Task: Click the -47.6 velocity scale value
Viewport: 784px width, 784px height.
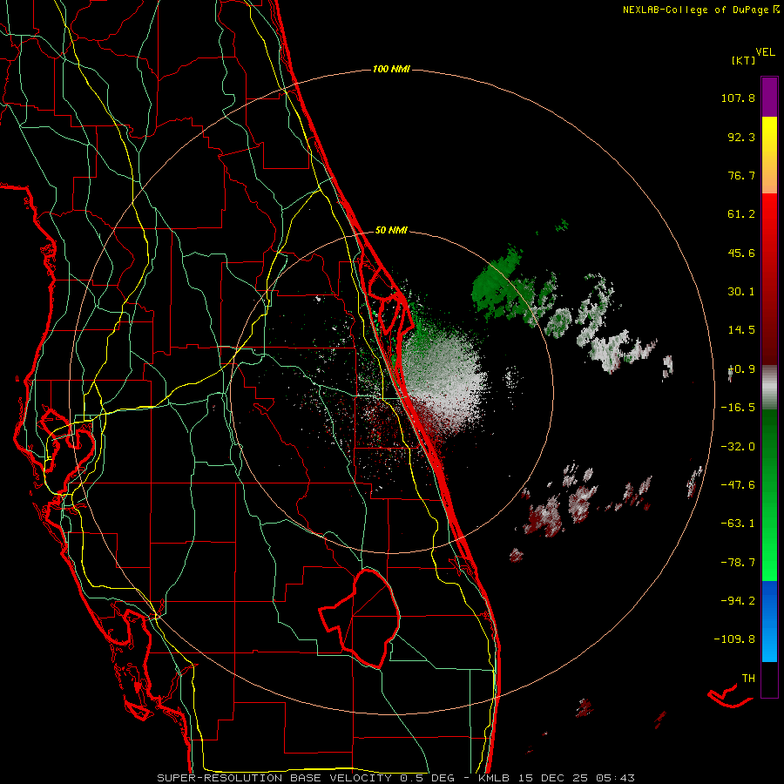Action: (x=738, y=485)
